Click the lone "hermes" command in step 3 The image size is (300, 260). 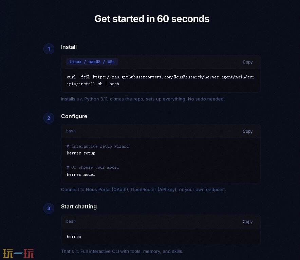[74, 237]
